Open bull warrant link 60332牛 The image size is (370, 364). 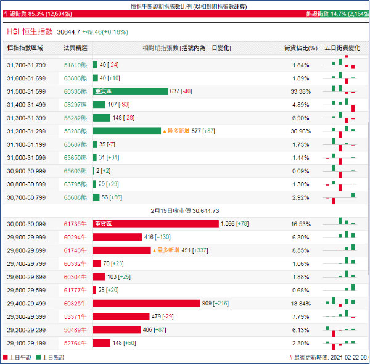click(75, 263)
